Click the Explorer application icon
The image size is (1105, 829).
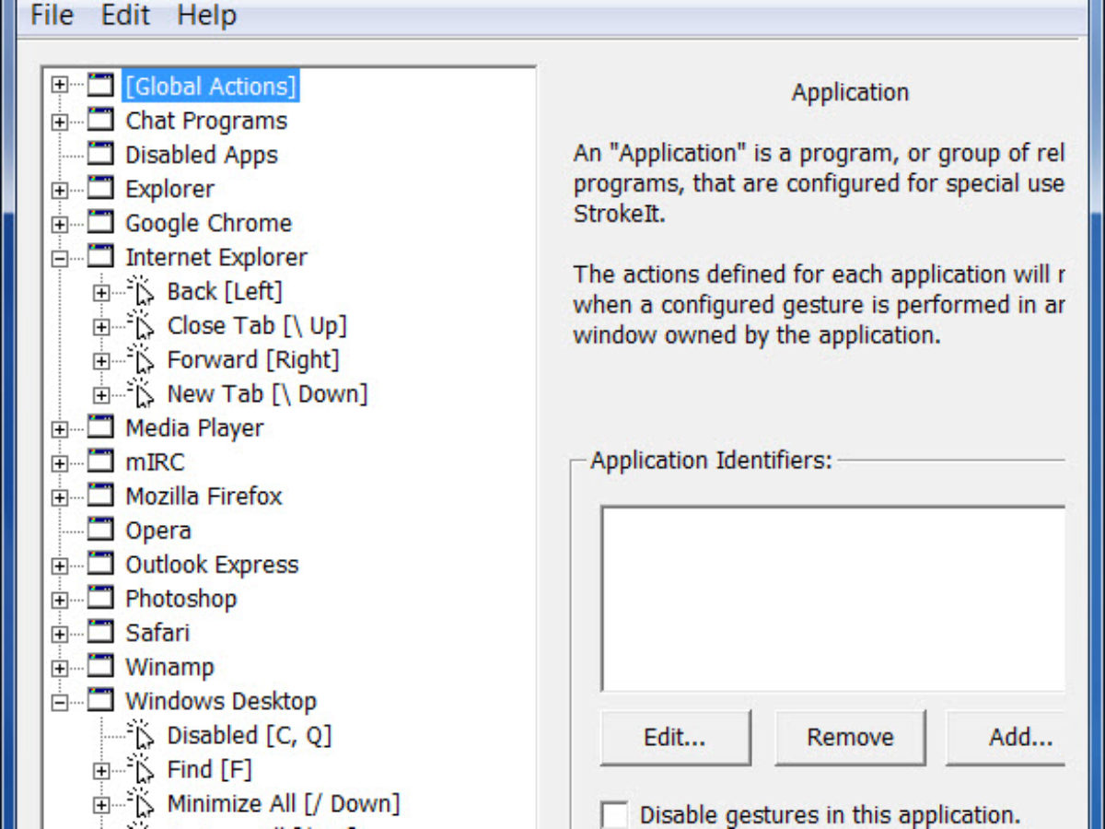click(100, 189)
